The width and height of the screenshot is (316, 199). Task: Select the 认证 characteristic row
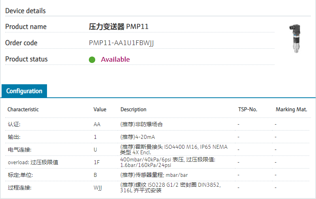coord(14,124)
